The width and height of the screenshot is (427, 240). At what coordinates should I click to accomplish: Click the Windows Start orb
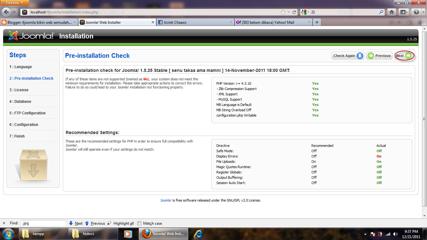(8, 234)
